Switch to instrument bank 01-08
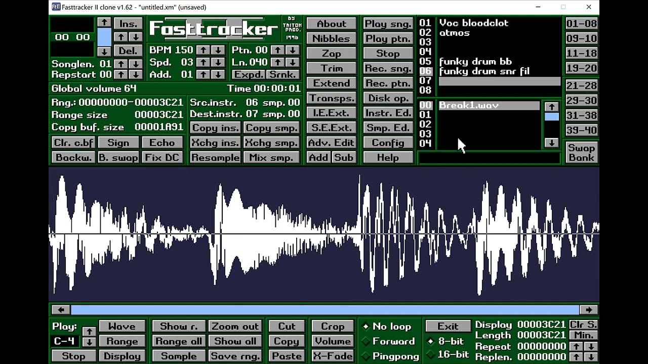648x364 pixels. pos(581,24)
